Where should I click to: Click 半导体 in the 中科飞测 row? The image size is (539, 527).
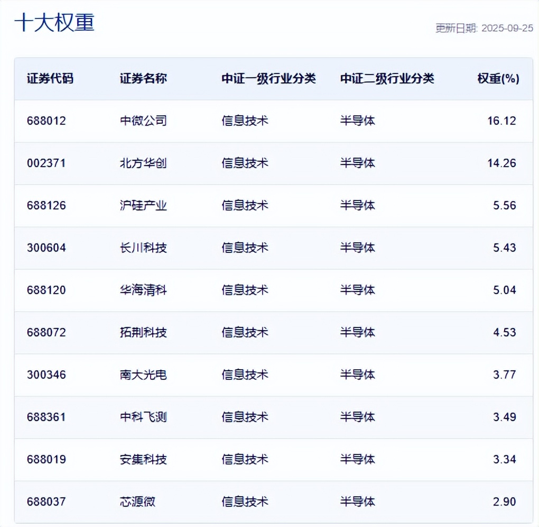[358, 417]
